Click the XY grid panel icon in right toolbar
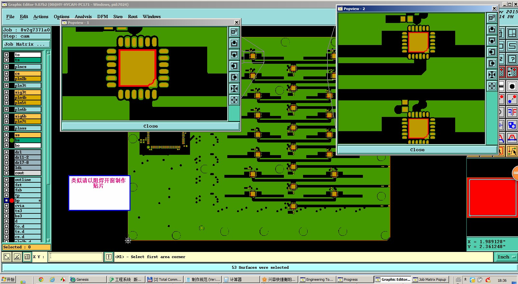The image size is (518, 284). pos(512,33)
